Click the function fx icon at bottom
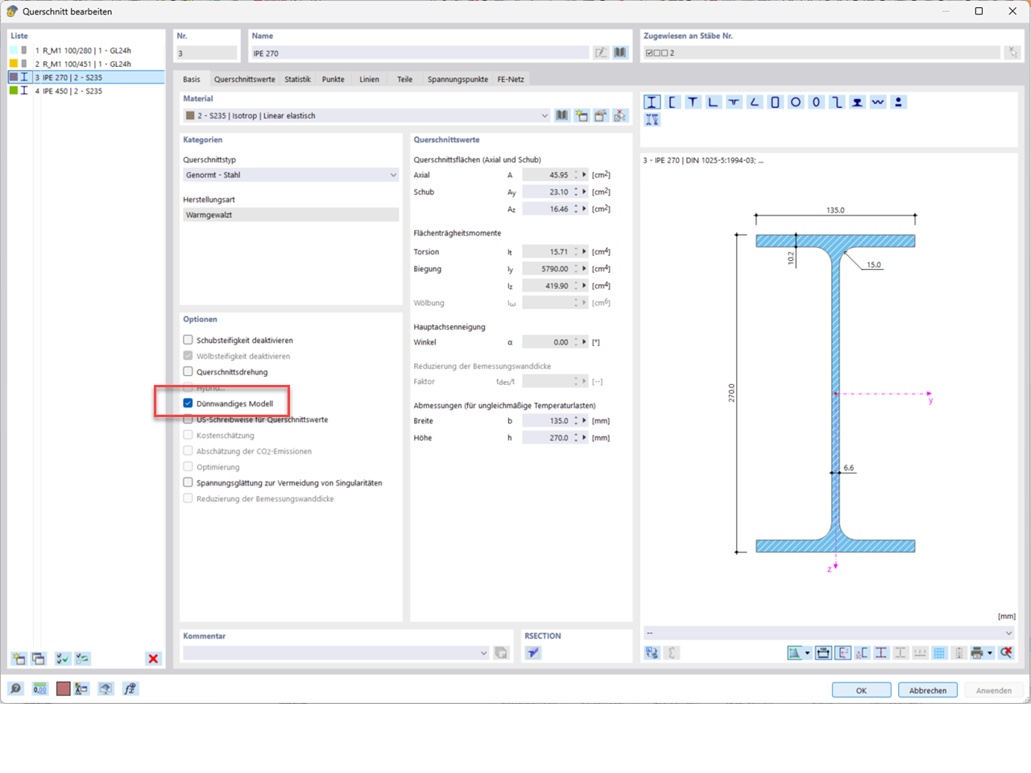The height and width of the screenshot is (773, 1031). point(130,688)
